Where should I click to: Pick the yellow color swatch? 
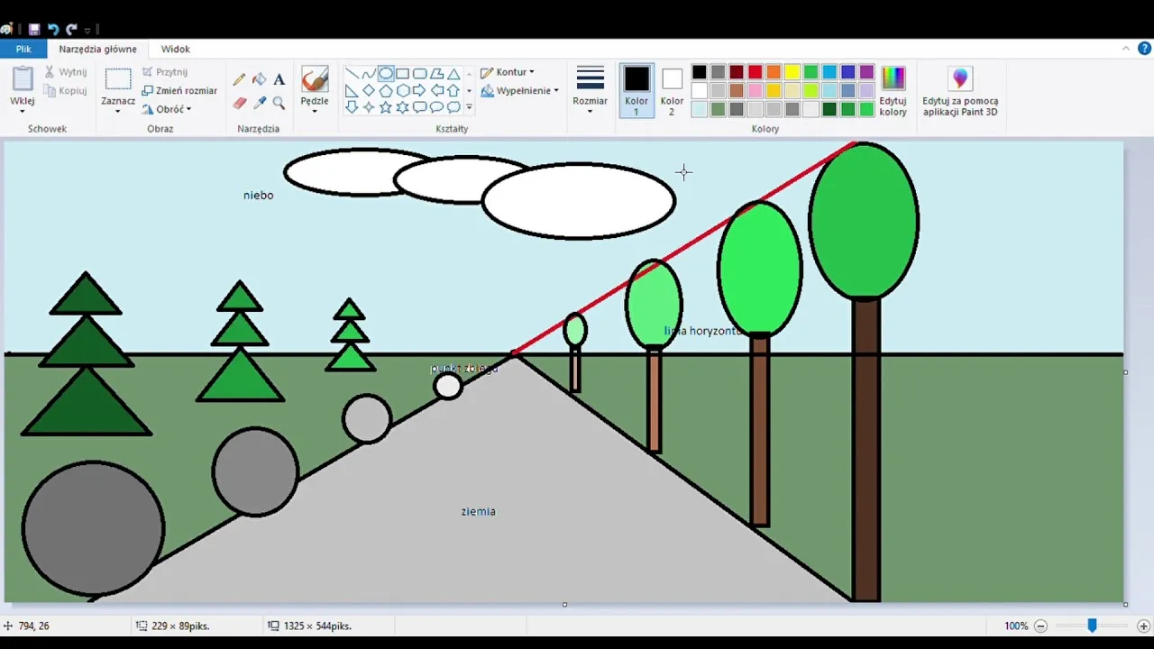tap(792, 72)
